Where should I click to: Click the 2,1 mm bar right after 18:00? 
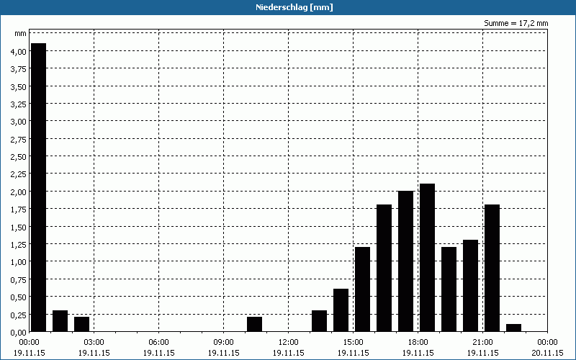pyautogui.click(x=427, y=258)
